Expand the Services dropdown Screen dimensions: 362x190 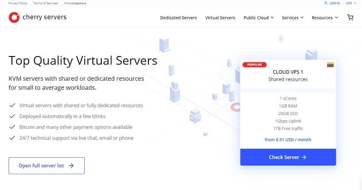[293, 18]
